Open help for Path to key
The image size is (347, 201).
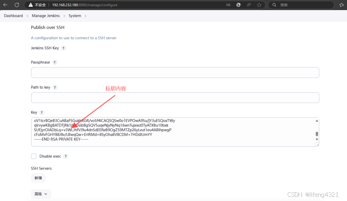point(55,87)
